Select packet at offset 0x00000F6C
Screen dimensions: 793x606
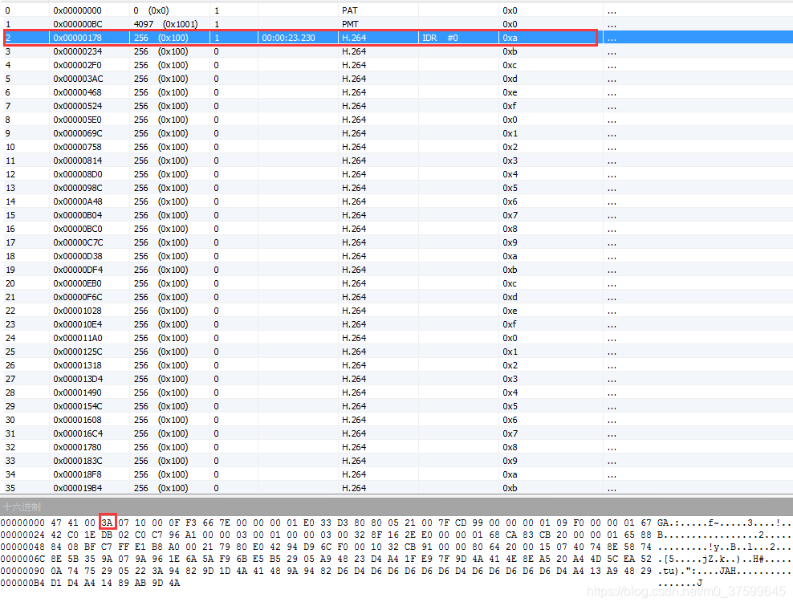pyautogui.click(x=396, y=297)
